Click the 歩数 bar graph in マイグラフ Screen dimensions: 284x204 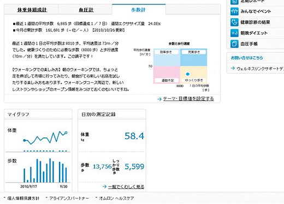tap(45, 171)
